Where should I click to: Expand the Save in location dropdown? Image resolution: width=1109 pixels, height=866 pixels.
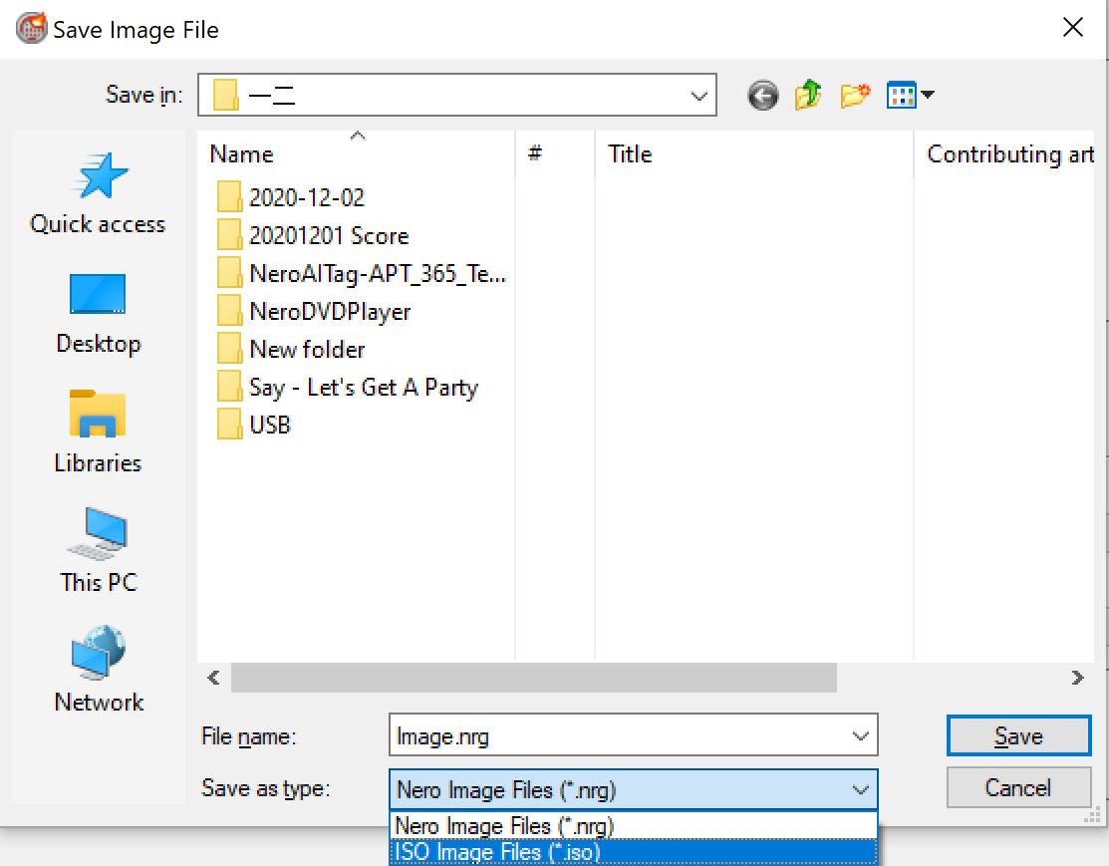point(698,95)
